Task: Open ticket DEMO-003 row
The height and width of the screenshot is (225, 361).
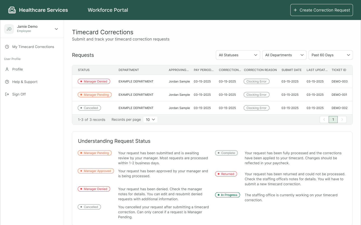Action: click(x=212, y=81)
